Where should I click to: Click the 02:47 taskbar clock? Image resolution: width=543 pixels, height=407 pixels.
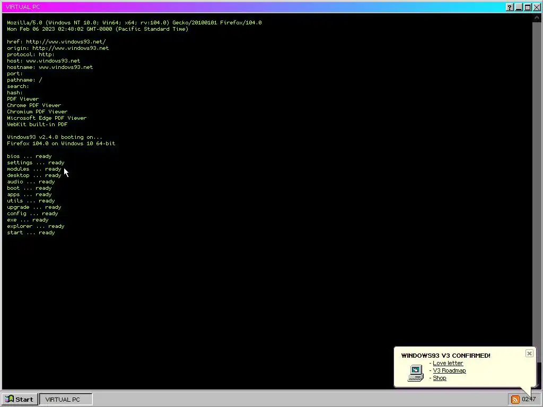pyautogui.click(x=529, y=400)
